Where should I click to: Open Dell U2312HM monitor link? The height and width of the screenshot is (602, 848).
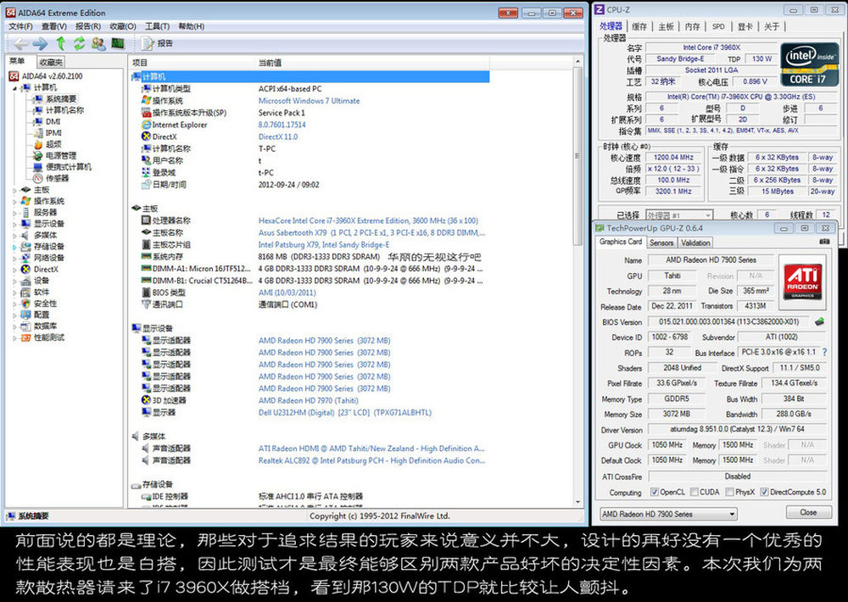pyautogui.click(x=345, y=413)
